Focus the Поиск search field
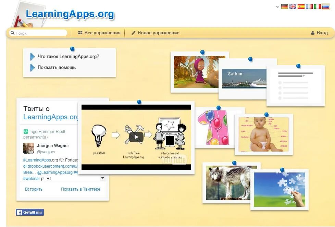Image resolution: width=335 pixels, height=227 pixels. tap(38, 33)
